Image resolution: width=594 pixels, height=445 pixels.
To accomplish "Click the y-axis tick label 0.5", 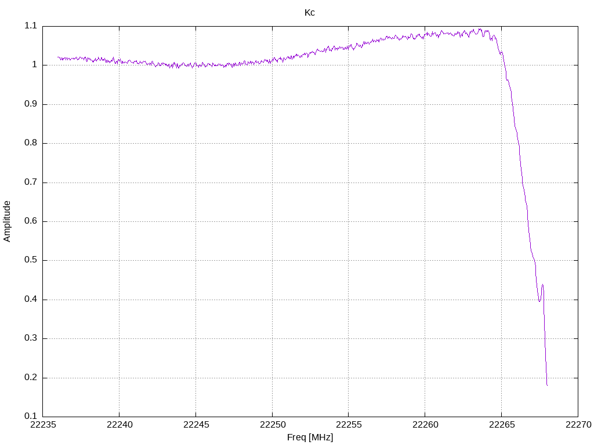I will pos(31,260).
